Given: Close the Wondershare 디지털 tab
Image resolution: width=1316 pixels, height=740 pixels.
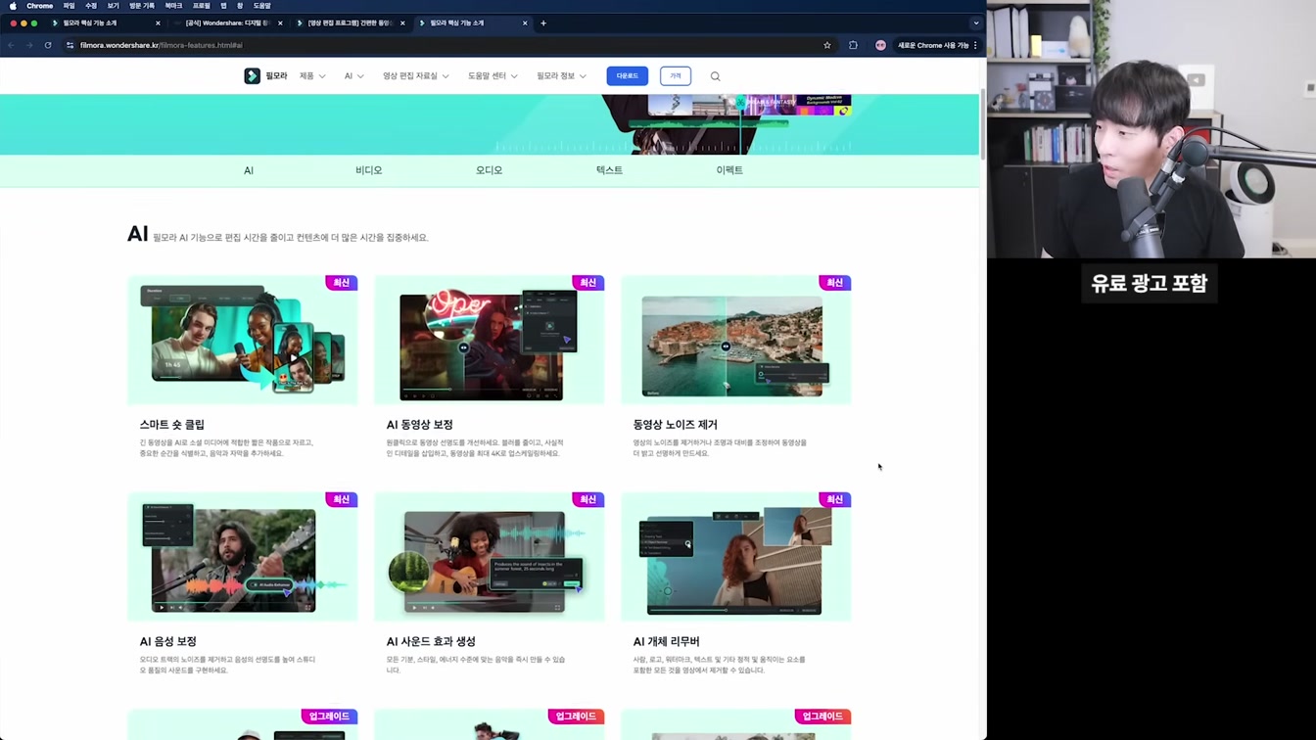Looking at the screenshot, I should click(280, 23).
